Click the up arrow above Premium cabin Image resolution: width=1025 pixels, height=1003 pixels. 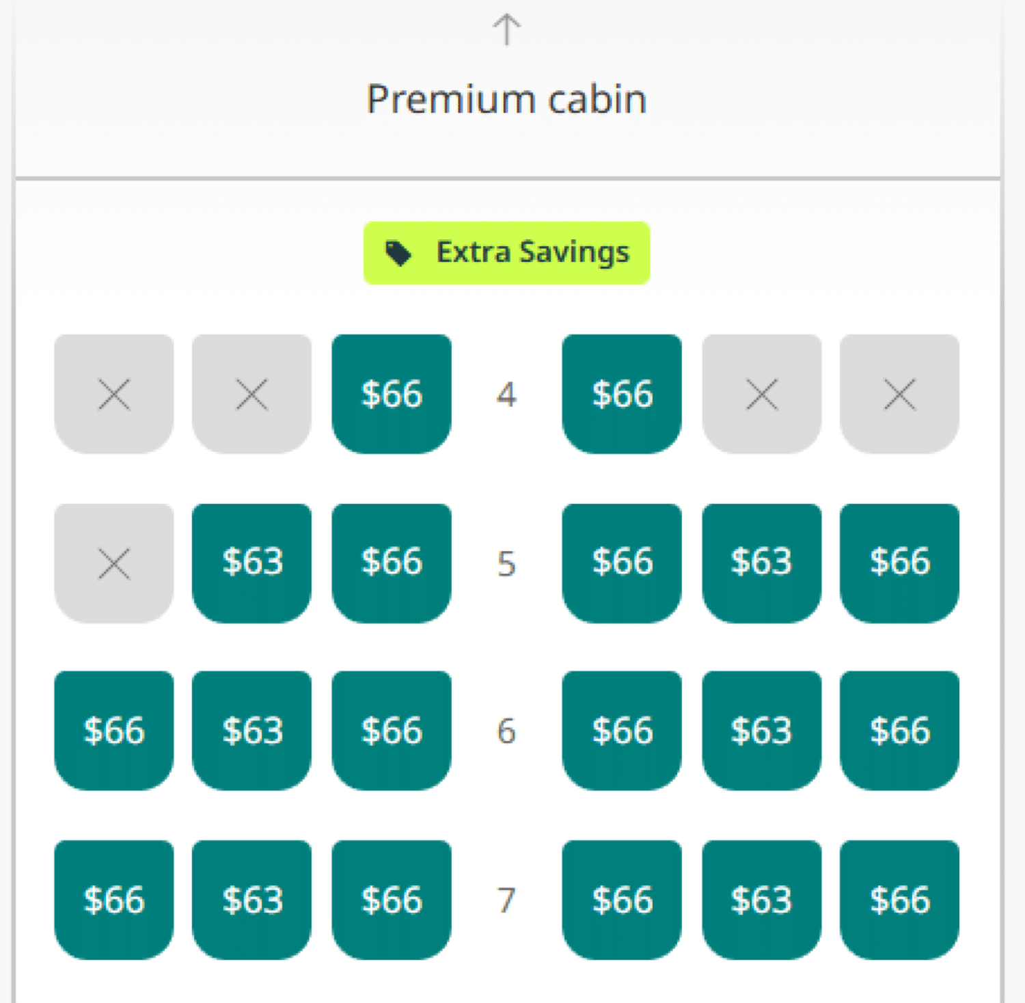click(x=506, y=30)
